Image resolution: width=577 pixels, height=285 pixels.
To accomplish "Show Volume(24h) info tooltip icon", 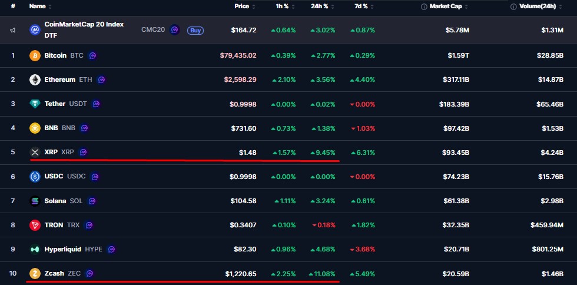I will click(x=513, y=6).
